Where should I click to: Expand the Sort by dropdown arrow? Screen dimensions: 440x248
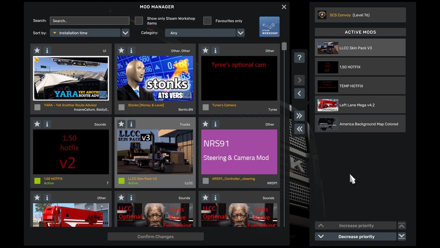point(125,33)
